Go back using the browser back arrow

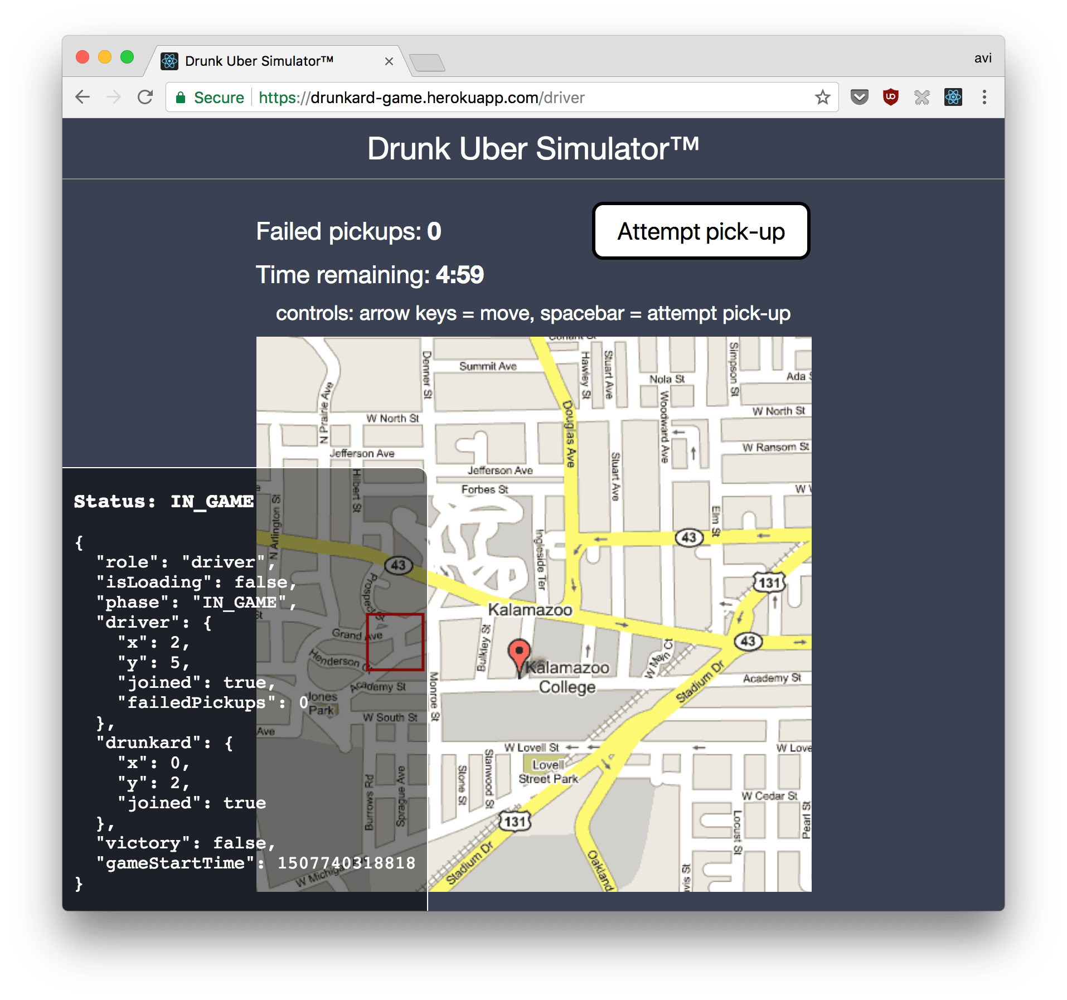tap(83, 97)
